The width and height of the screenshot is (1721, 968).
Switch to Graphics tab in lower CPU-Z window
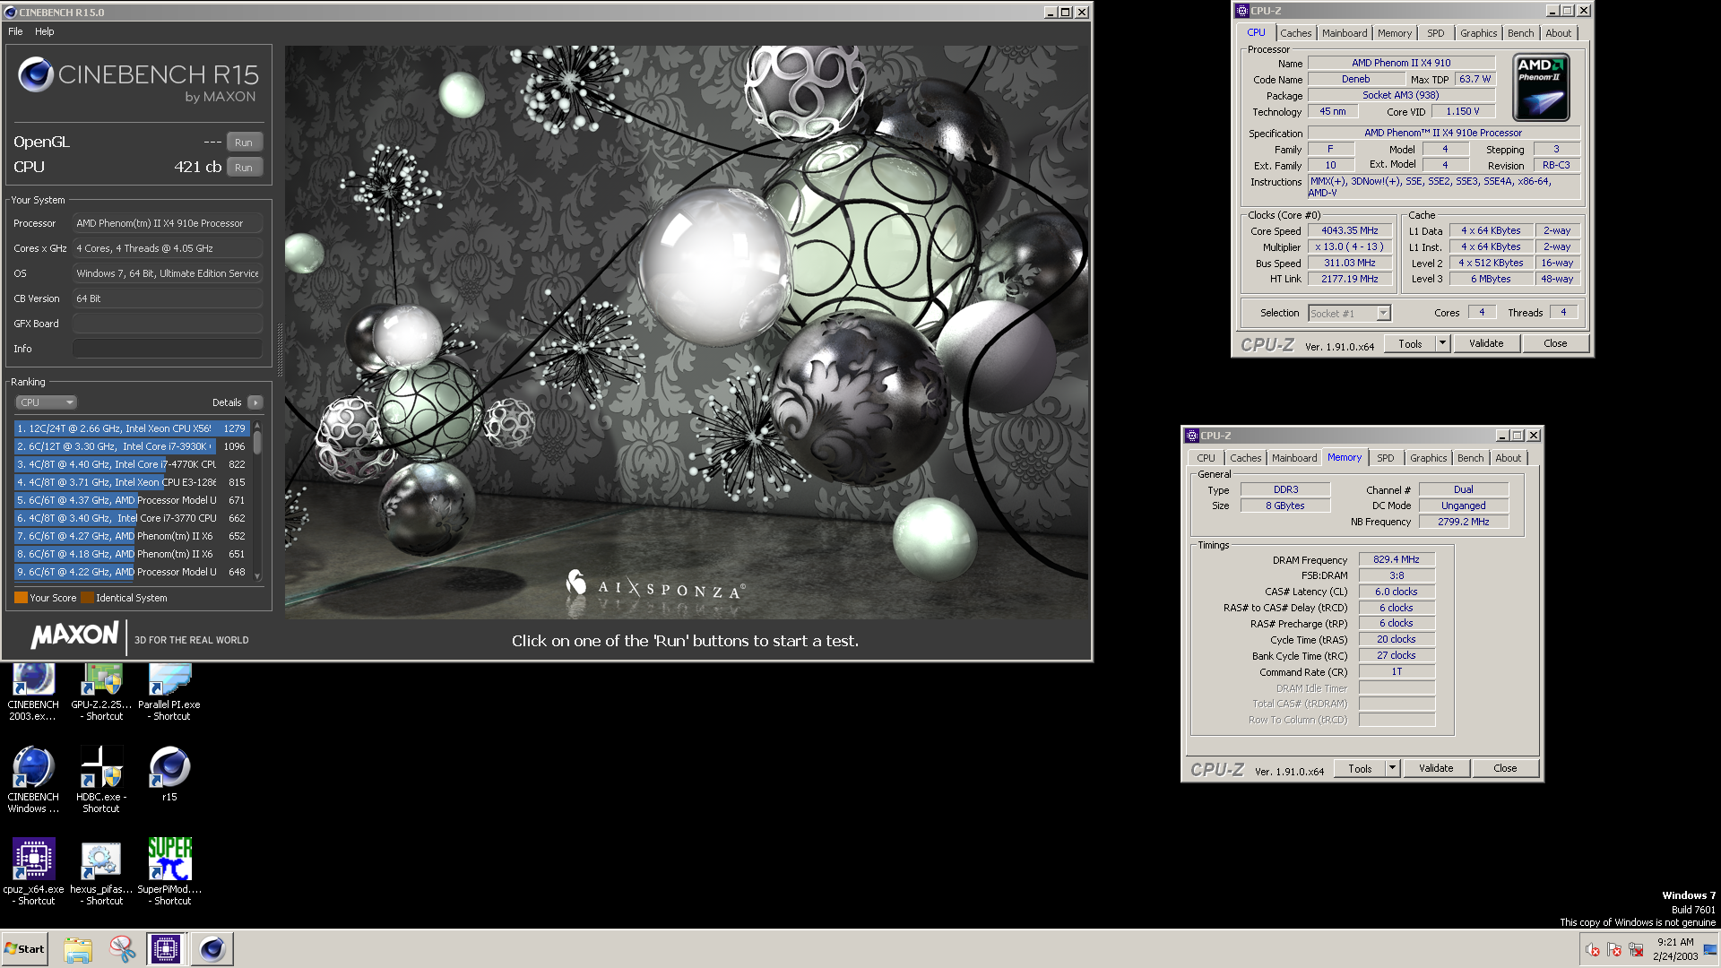[1428, 458]
